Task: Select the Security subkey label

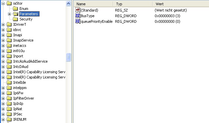Action: click(x=26, y=19)
